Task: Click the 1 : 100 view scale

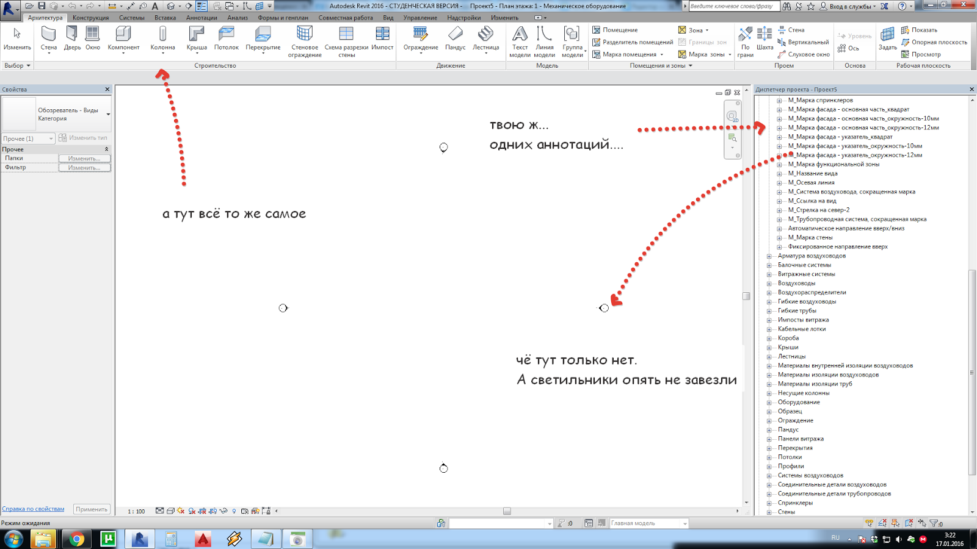Action: [136, 511]
